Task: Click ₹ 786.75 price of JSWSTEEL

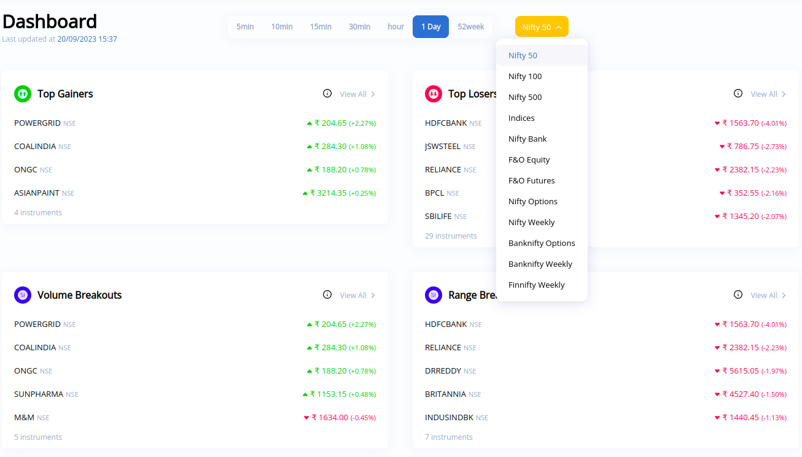Action: [743, 146]
